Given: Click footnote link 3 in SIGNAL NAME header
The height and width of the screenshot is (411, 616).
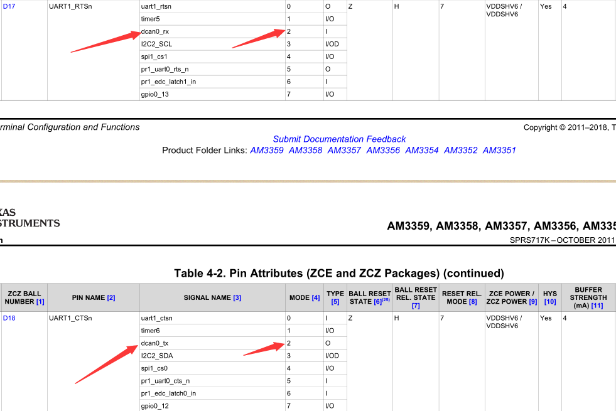Looking at the screenshot, I should (237, 297).
